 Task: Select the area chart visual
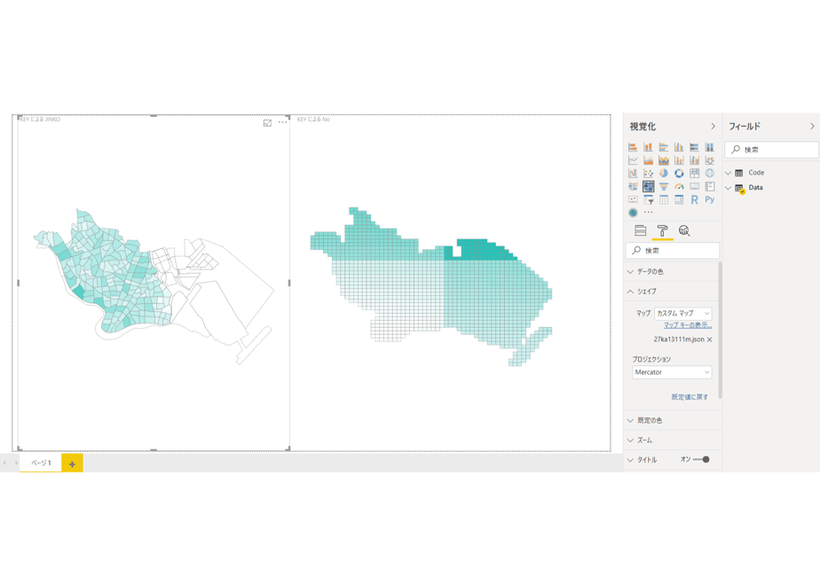pos(648,160)
